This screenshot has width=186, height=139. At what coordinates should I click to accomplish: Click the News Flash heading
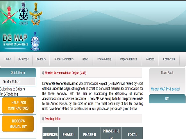pos(167,73)
